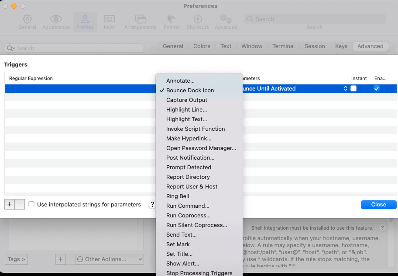
Task: Select Ring Bell action
Action: pyautogui.click(x=199, y=196)
